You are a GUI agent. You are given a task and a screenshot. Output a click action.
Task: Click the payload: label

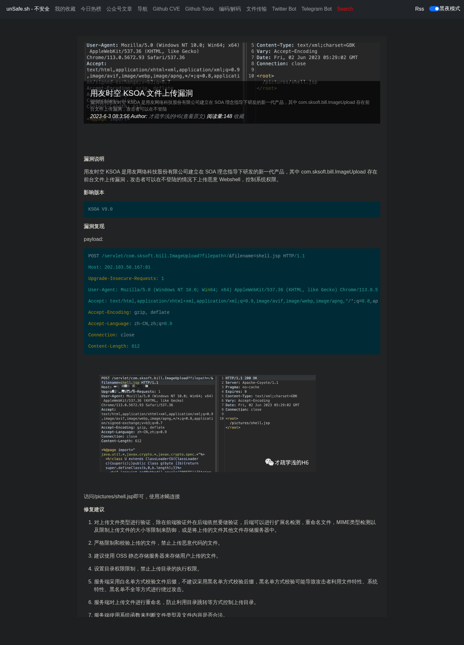coord(93,239)
